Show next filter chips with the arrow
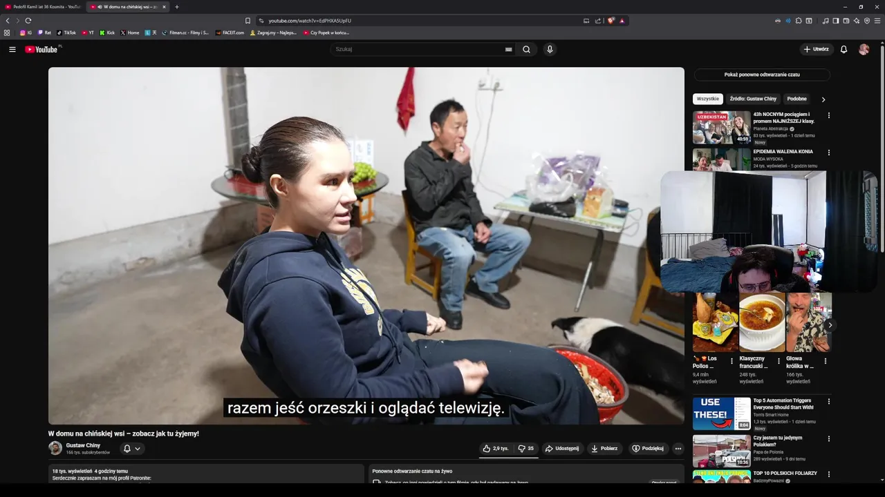Image resolution: width=885 pixels, height=497 pixels. [823, 99]
